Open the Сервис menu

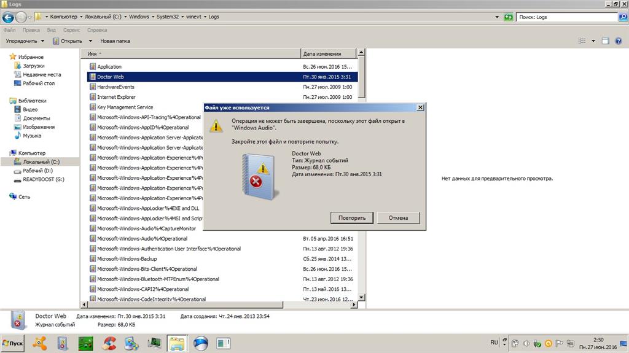[71, 30]
